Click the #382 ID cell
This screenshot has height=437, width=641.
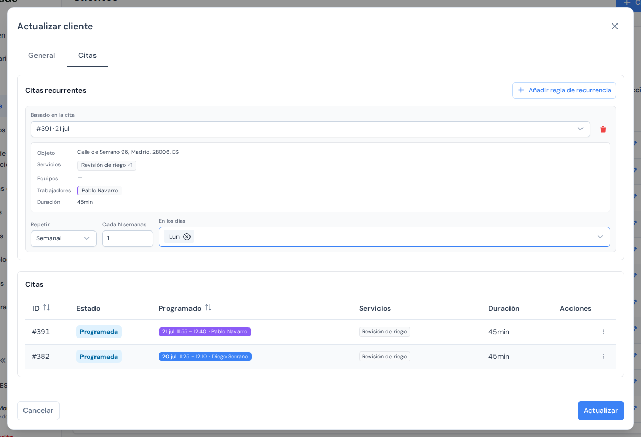pos(41,356)
